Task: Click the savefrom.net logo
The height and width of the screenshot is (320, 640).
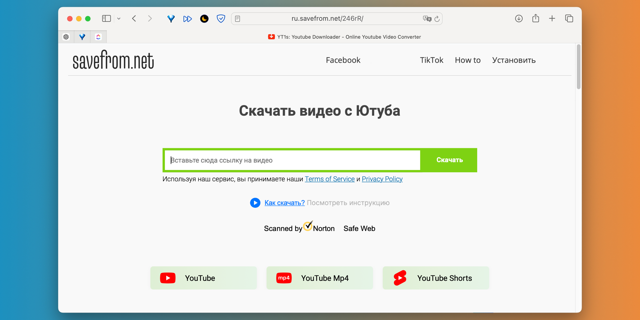Action: (113, 60)
